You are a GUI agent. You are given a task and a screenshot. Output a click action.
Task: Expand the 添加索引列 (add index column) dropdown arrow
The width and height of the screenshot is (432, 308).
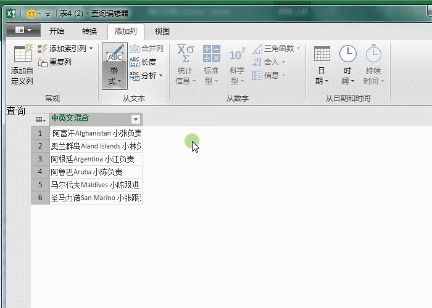pos(91,49)
